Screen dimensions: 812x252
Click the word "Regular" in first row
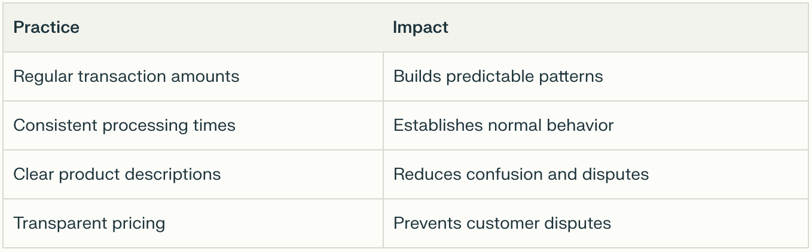point(43,76)
